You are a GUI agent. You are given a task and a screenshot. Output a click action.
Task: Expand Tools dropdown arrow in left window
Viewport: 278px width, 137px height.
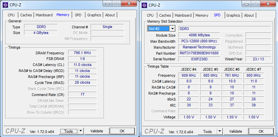[x=81, y=131]
